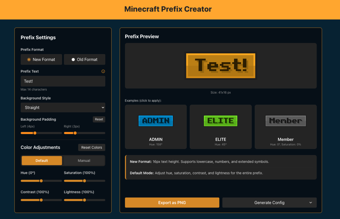
Task: Expand the Generate Config chevron arrow
Action: pos(310,202)
